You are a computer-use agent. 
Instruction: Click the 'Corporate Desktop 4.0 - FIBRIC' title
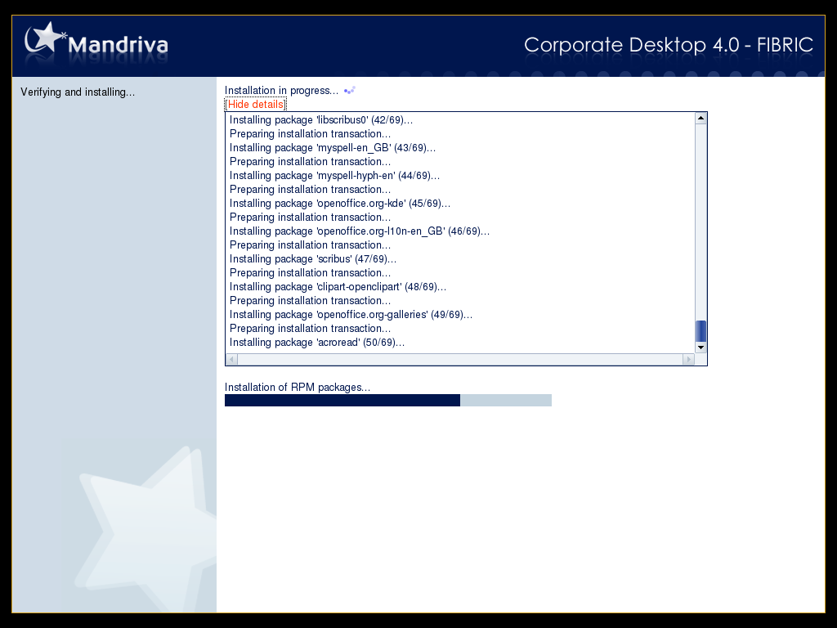click(x=669, y=46)
